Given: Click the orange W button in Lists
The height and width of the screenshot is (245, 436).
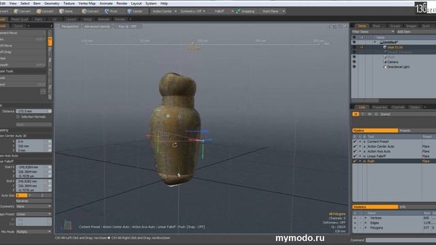Looking at the screenshot, I should click(356, 114).
